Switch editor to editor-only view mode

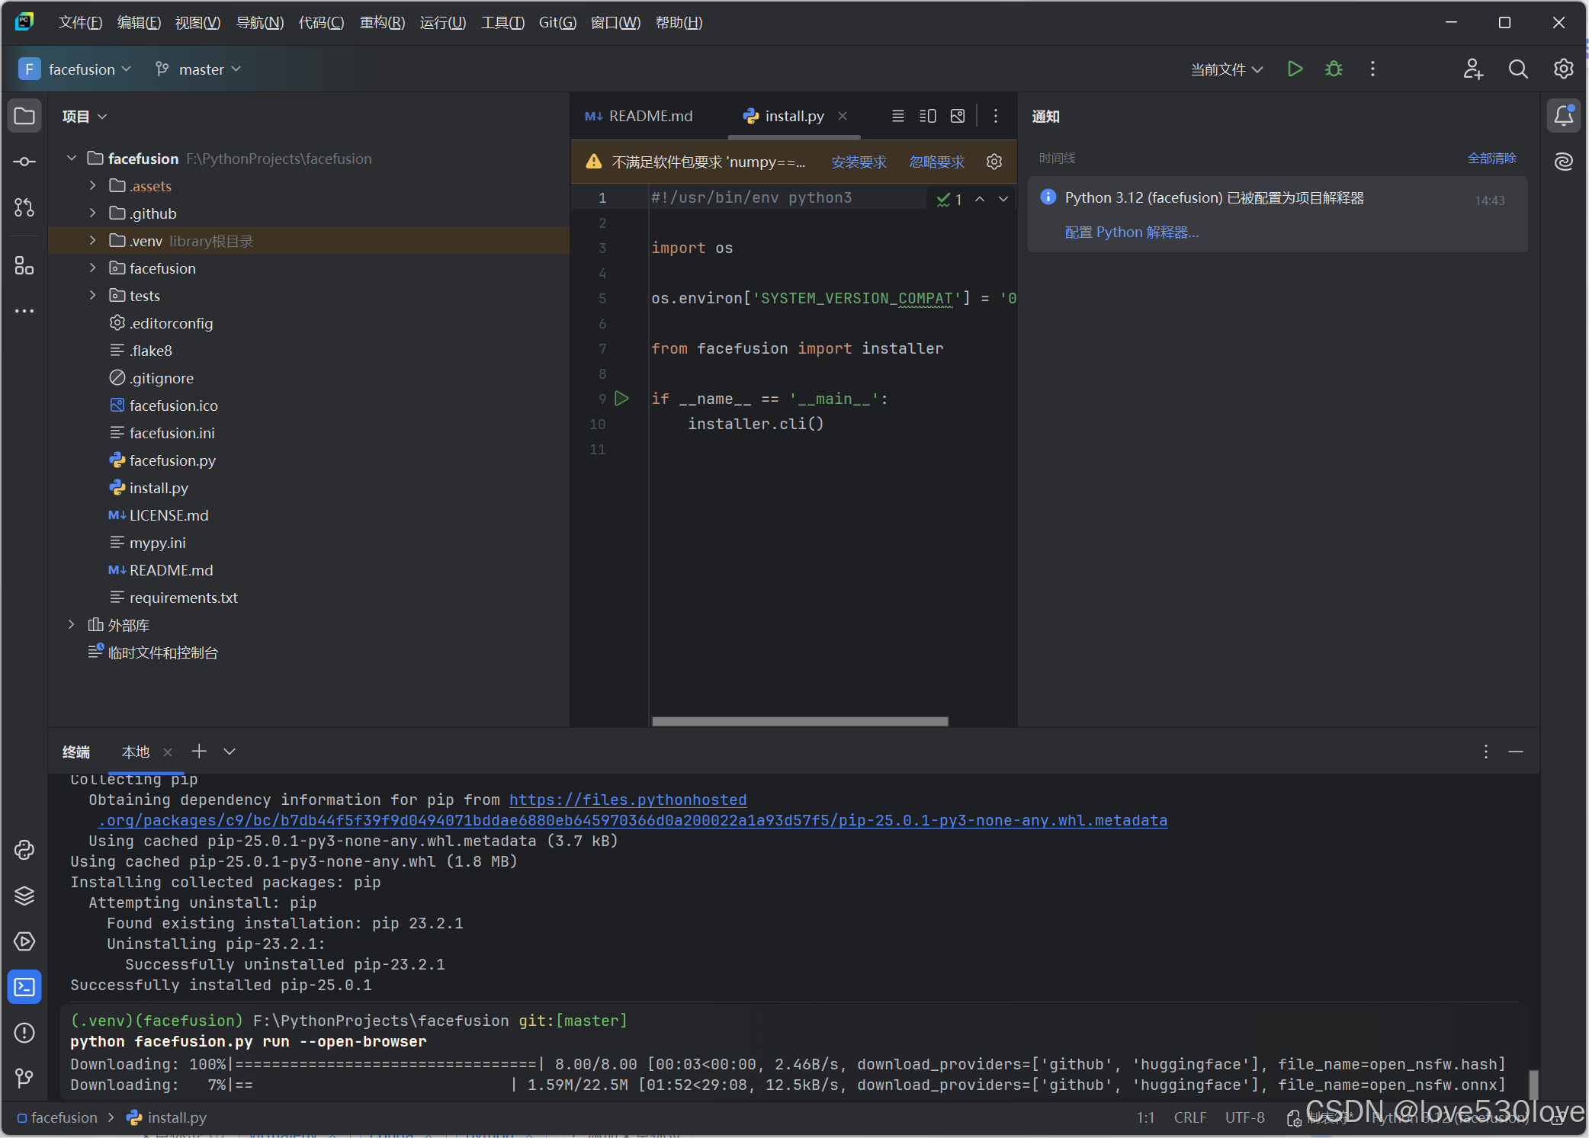pyautogui.click(x=898, y=116)
